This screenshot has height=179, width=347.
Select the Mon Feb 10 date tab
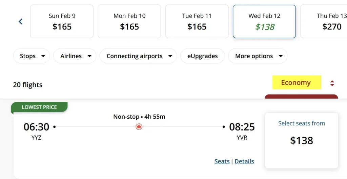click(x=129, y=21)
